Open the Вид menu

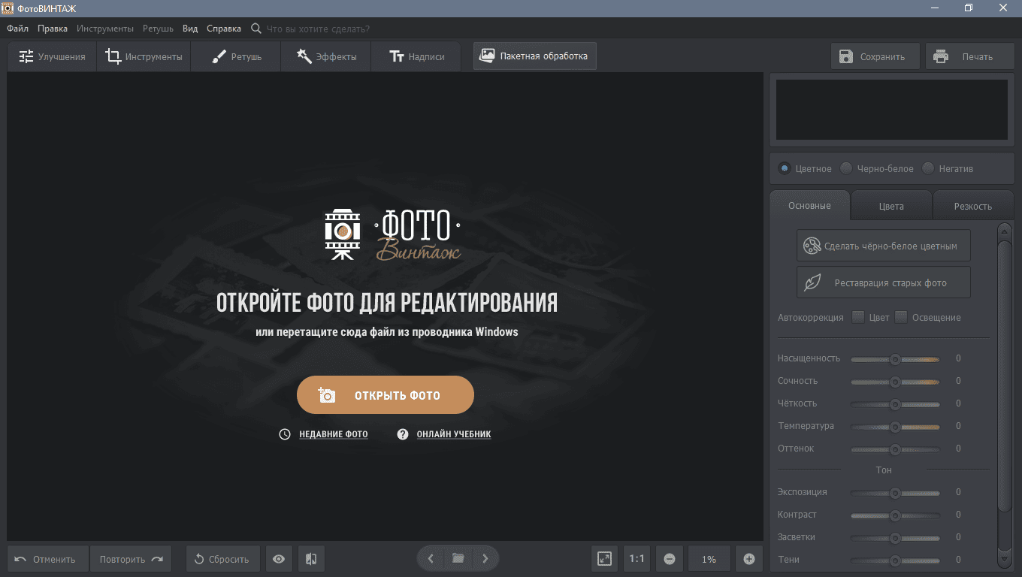190,29
